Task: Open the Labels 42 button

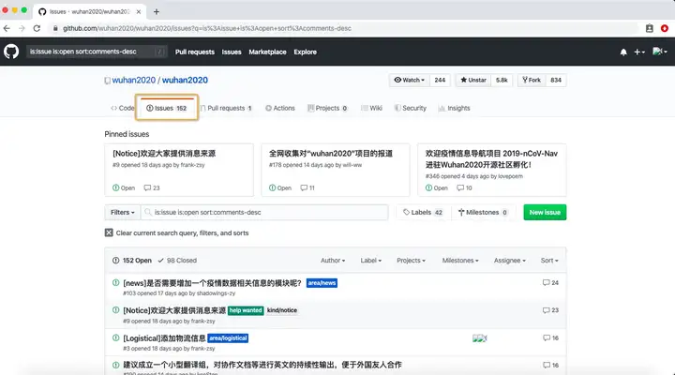Action: point(423,212)
